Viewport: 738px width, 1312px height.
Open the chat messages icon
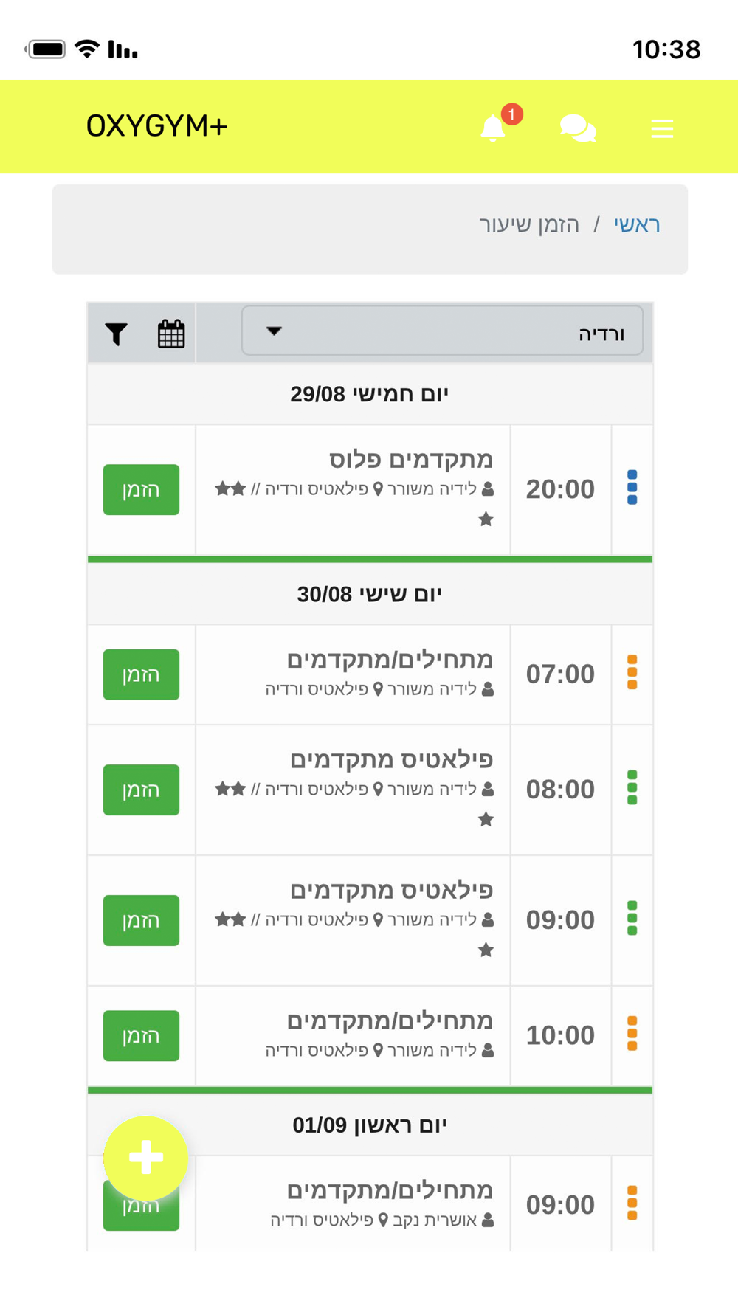(578, 128)
